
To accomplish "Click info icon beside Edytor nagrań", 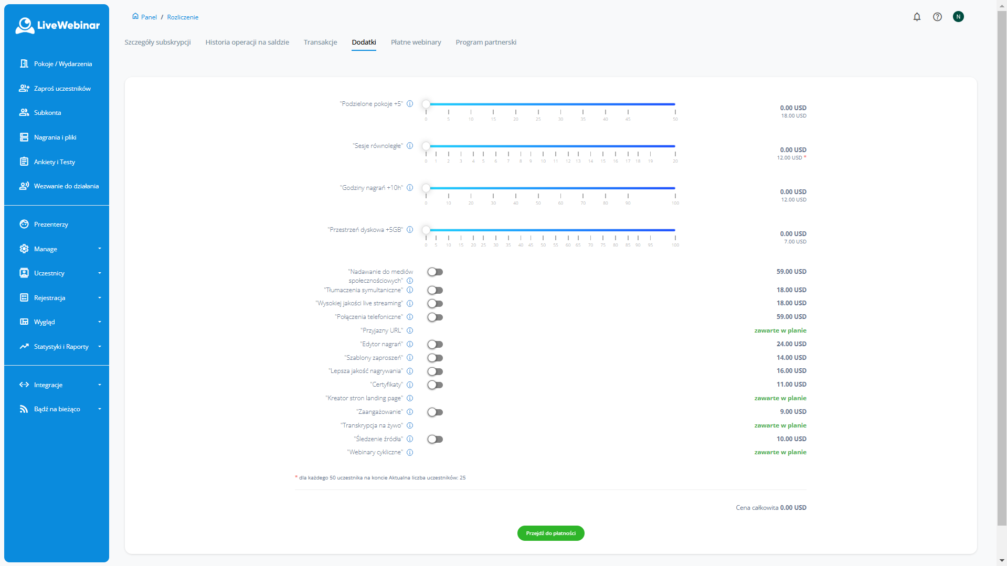I will (x=410, y=344).
